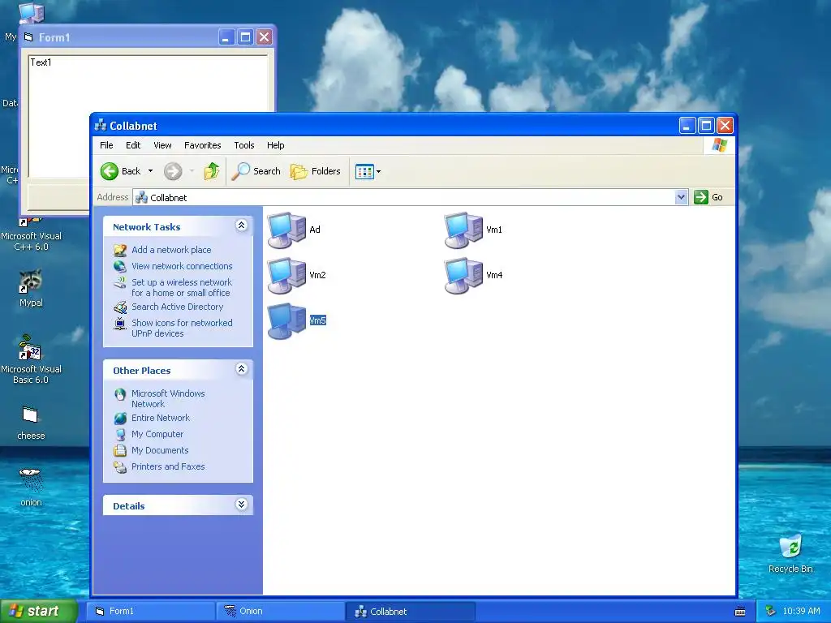Select the Vm5 computer icon
The width and height of the screenshot is (831, 623).
pos(286,321)
